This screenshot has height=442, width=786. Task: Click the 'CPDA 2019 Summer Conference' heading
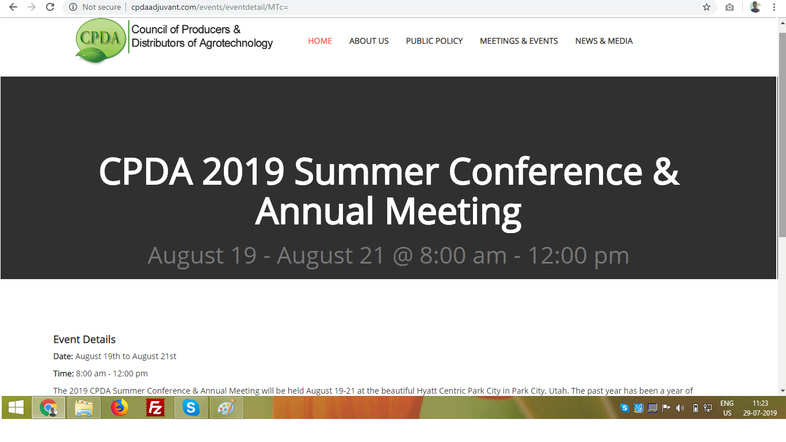point(389,191)
